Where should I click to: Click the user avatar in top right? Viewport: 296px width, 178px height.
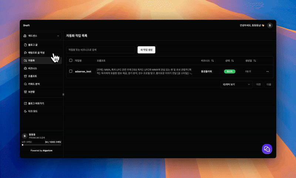(x=270, y=25)
